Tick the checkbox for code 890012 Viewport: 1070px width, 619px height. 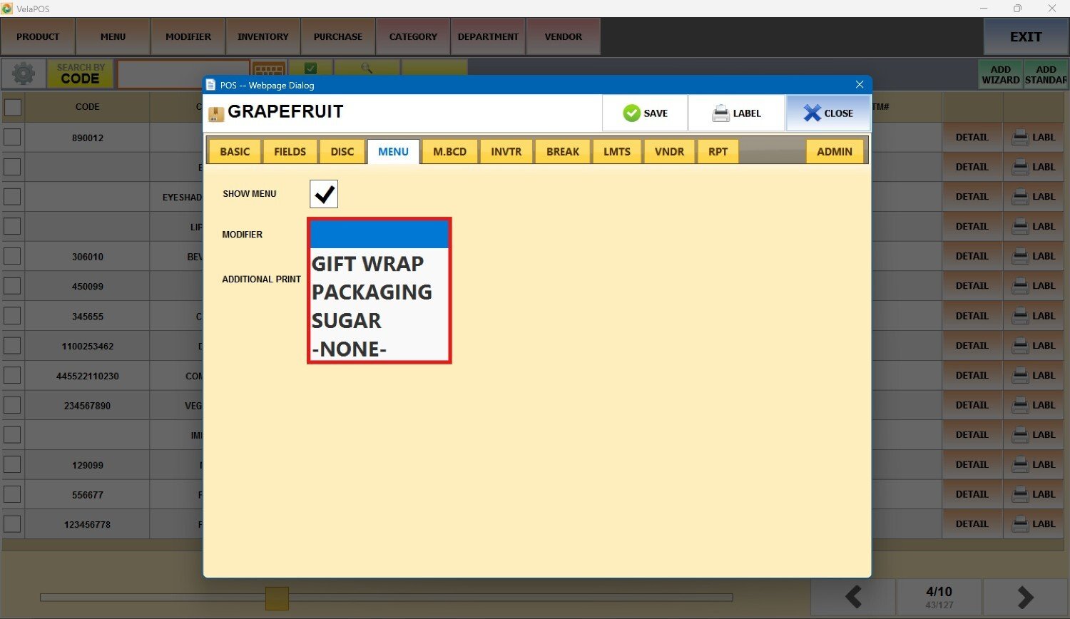click(x=13, y=137)
